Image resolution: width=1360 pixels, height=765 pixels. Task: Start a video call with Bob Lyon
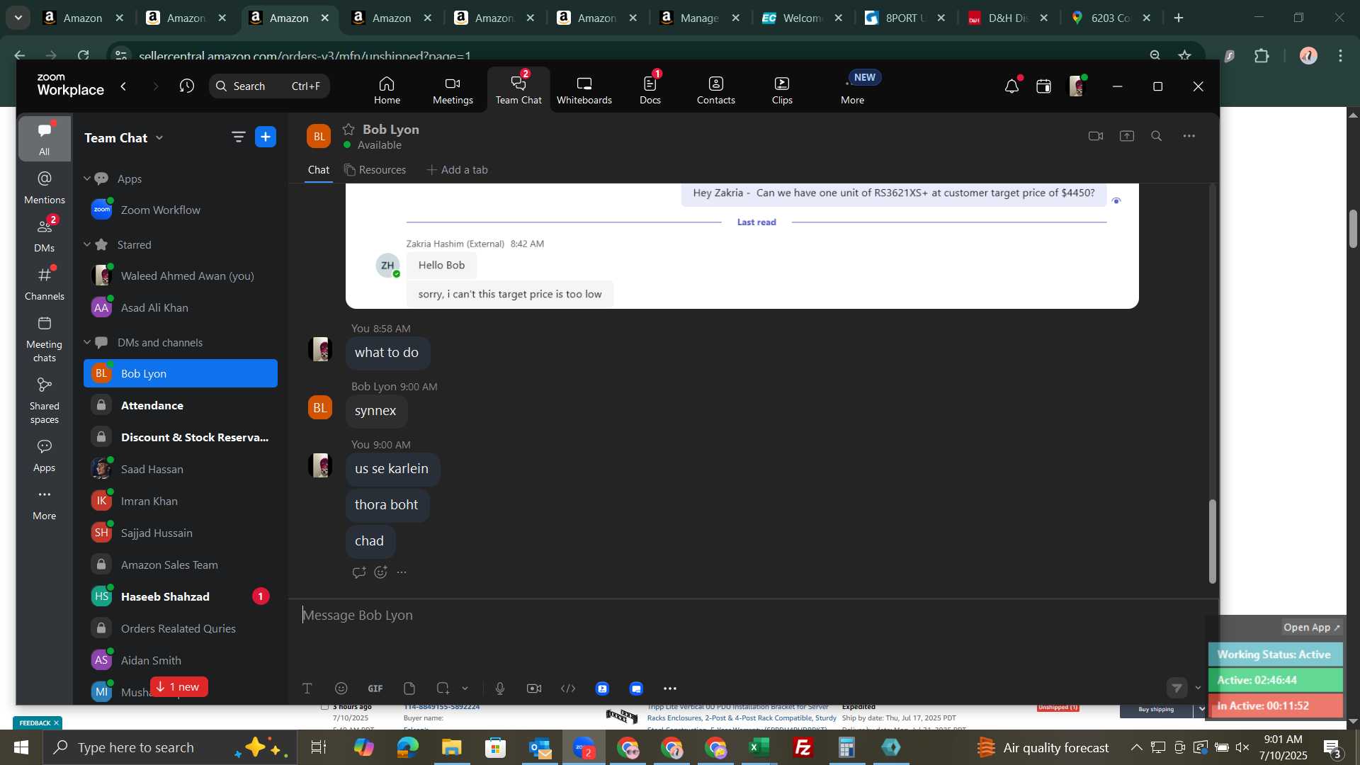(1096, 136)
